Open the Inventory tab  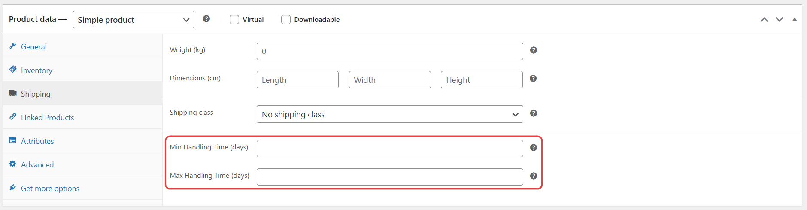[x=36, y=70]
